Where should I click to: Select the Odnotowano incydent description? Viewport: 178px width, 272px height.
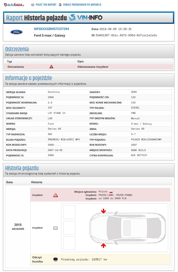(93, 67)
